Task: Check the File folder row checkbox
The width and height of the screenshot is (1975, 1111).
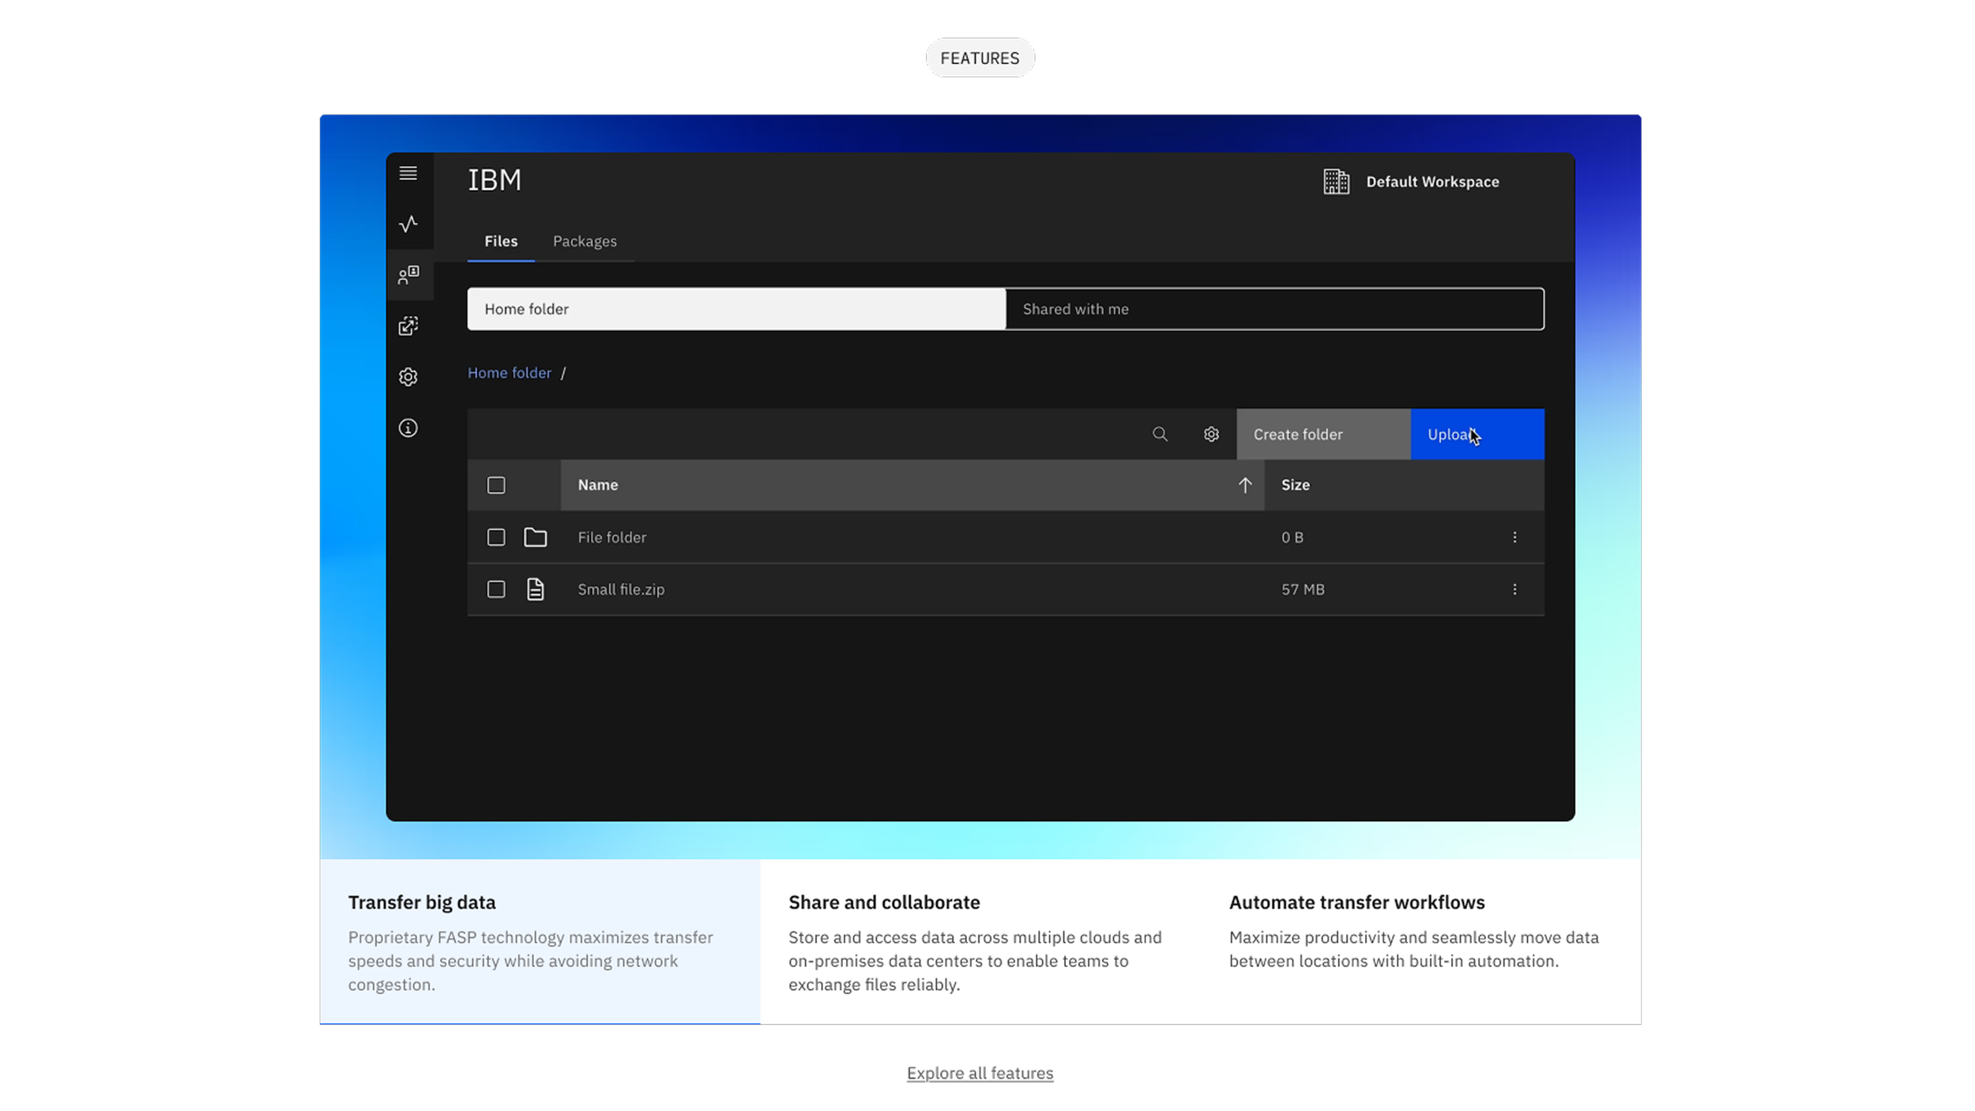Action: tap(495, 537)
